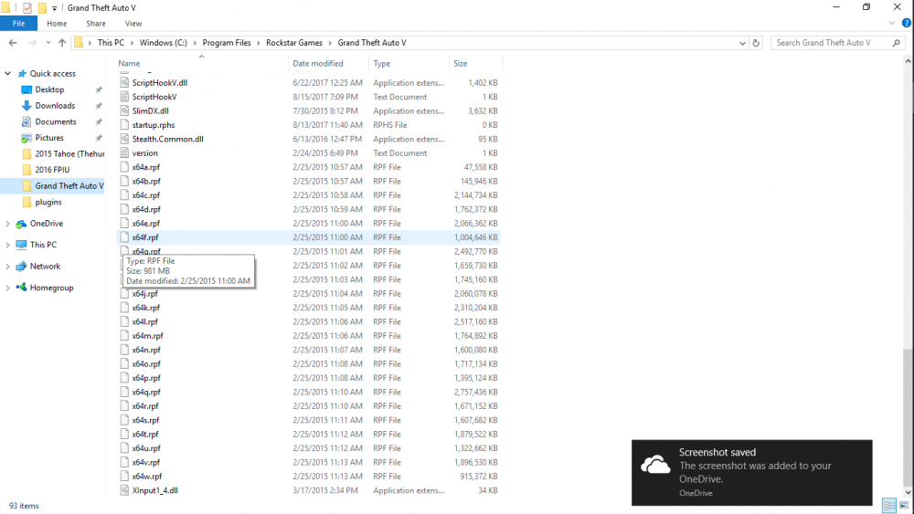Expand the Network tree node

(x=7, y=267)
